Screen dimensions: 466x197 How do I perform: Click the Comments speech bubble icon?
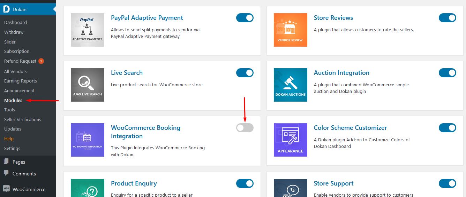pos(6,173)
